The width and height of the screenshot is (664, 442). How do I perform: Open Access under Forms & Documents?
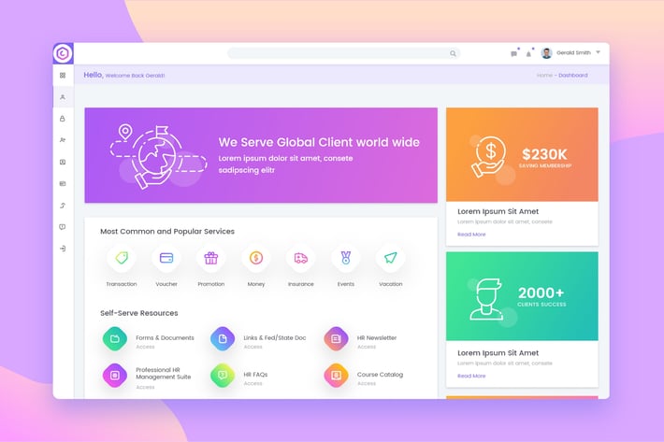[x=145, y=347]
